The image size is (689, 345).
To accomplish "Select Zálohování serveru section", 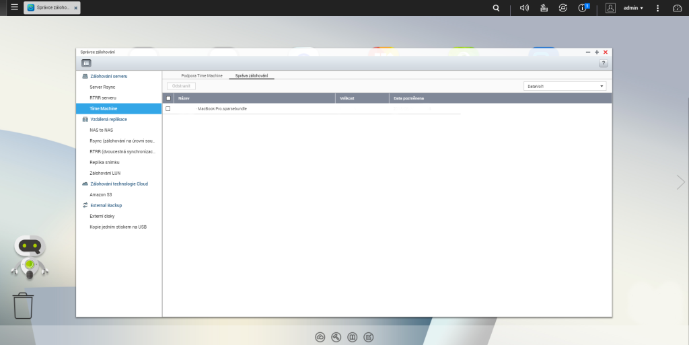I will click(108, 77).
